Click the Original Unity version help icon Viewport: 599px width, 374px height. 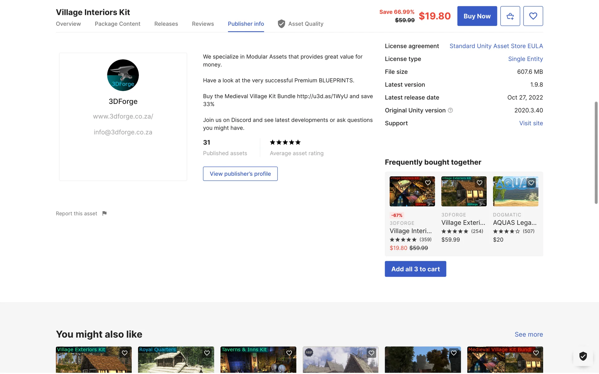[x=450, y=110]
